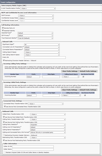Open inbound Calling Search Space dropdown

(x=42, y=52)
